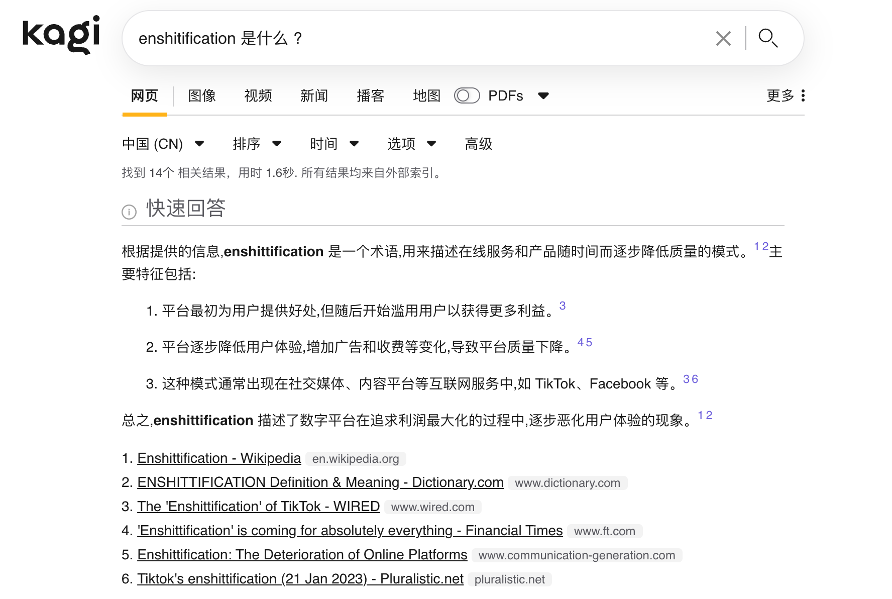The width and height of the screenshot is (892, 599).
Task: Open The 'Enshittification' of TikTok WIRED link
Action: tap(259, 507)
